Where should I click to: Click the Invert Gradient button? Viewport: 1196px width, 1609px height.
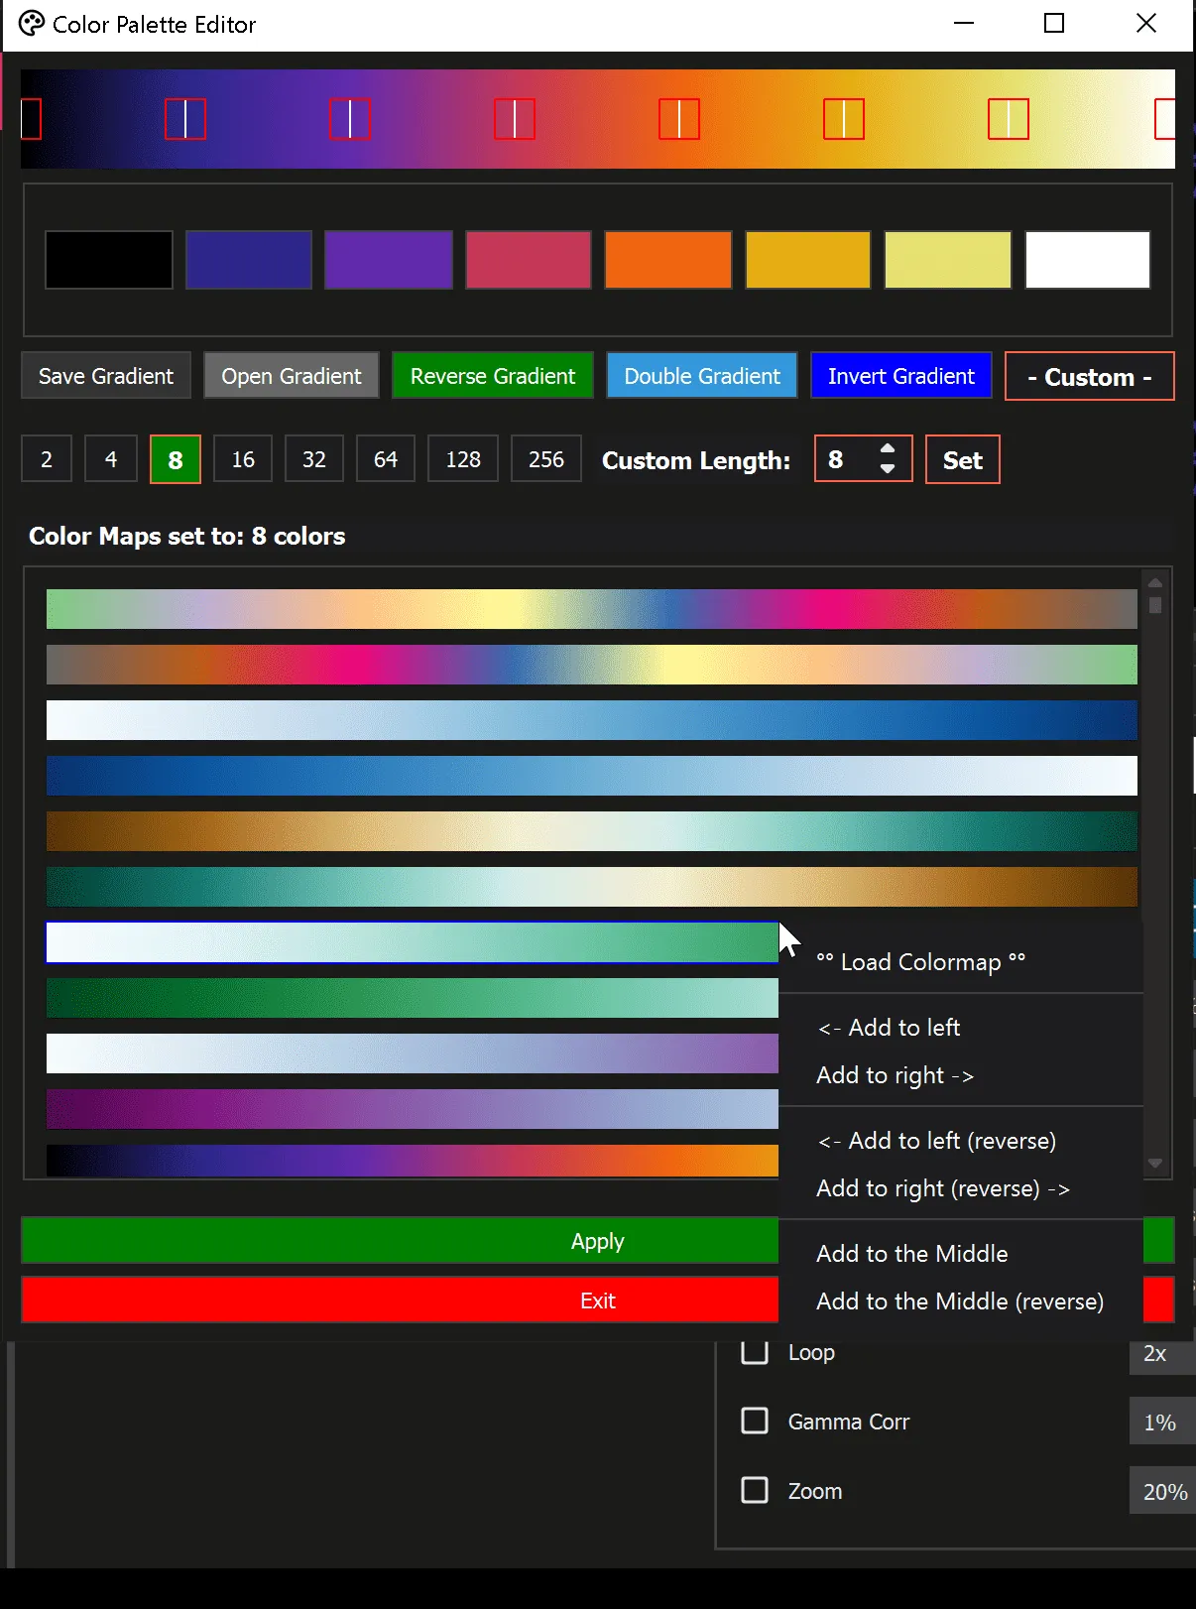click(x=901, y=376)
